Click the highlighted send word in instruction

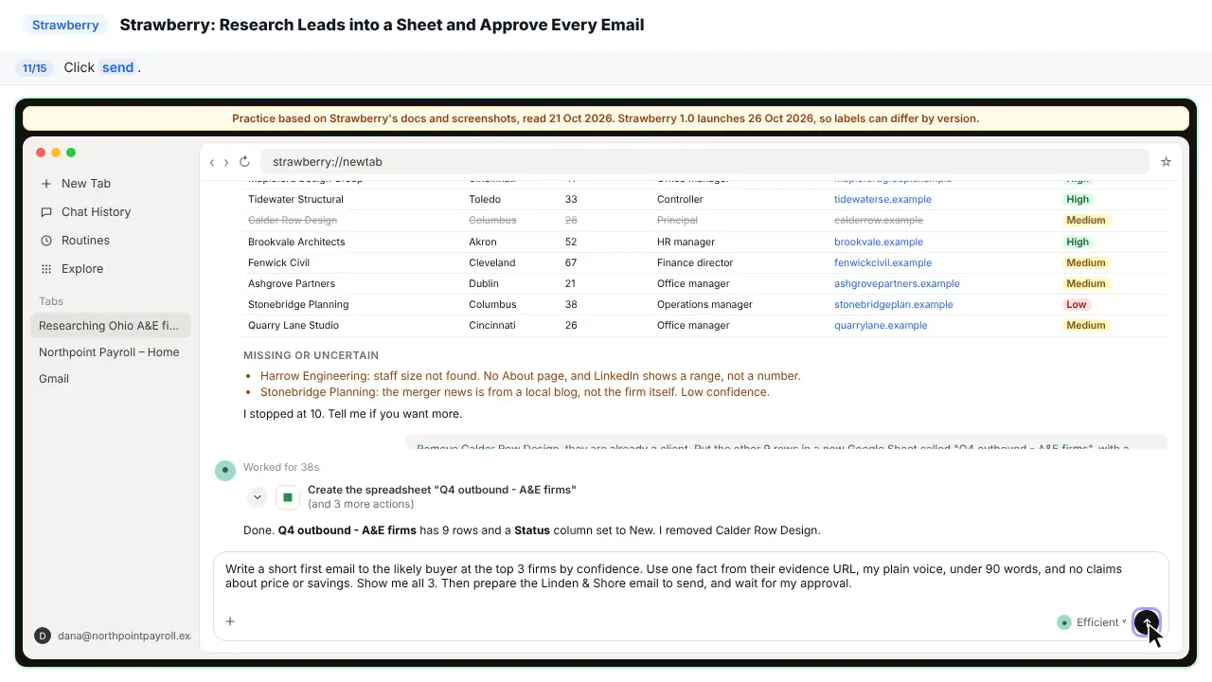click(118, 67)
